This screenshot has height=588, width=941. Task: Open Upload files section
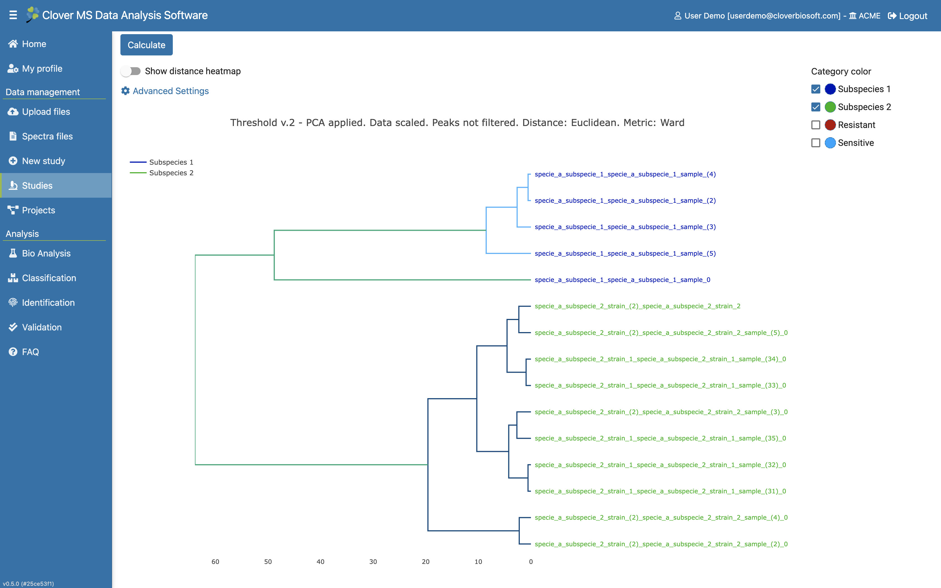[56, 112]
